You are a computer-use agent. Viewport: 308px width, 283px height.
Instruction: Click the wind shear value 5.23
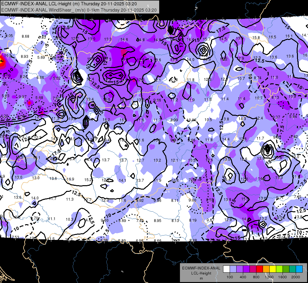pos(5,96)
